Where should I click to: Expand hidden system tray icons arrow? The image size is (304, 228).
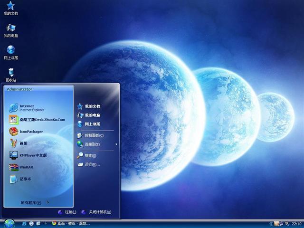(270, 223)
